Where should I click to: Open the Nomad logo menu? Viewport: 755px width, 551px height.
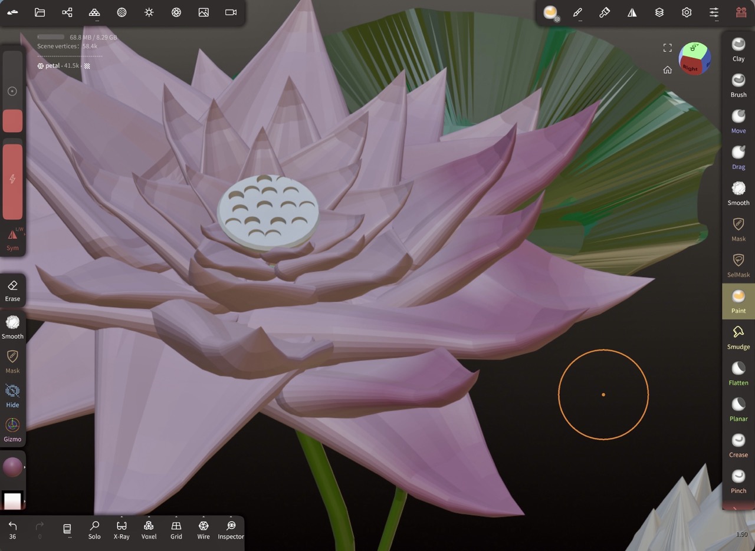pos(12,12)
